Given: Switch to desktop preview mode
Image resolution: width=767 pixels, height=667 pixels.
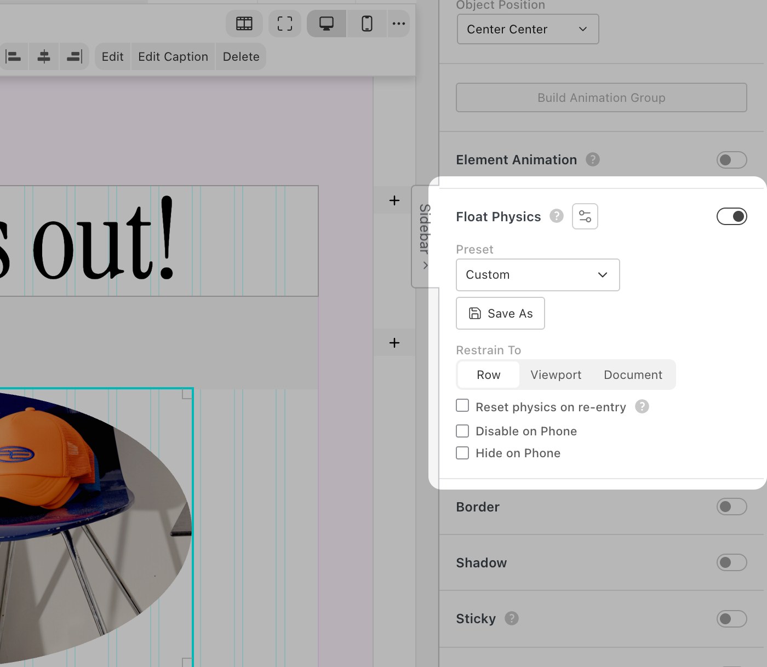Looking at the screenshot, I should point(327,24).
